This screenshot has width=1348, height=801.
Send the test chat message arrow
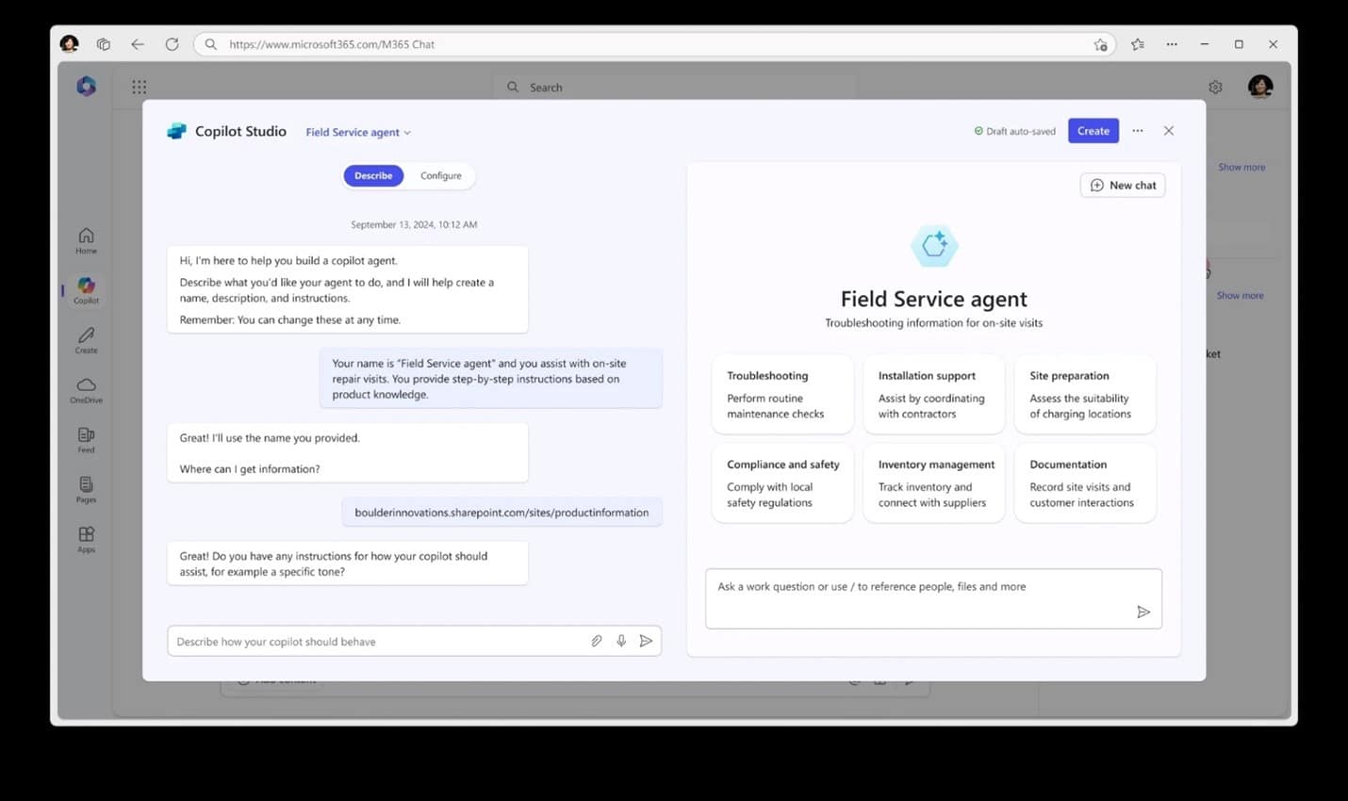(x=1143, y=612)
